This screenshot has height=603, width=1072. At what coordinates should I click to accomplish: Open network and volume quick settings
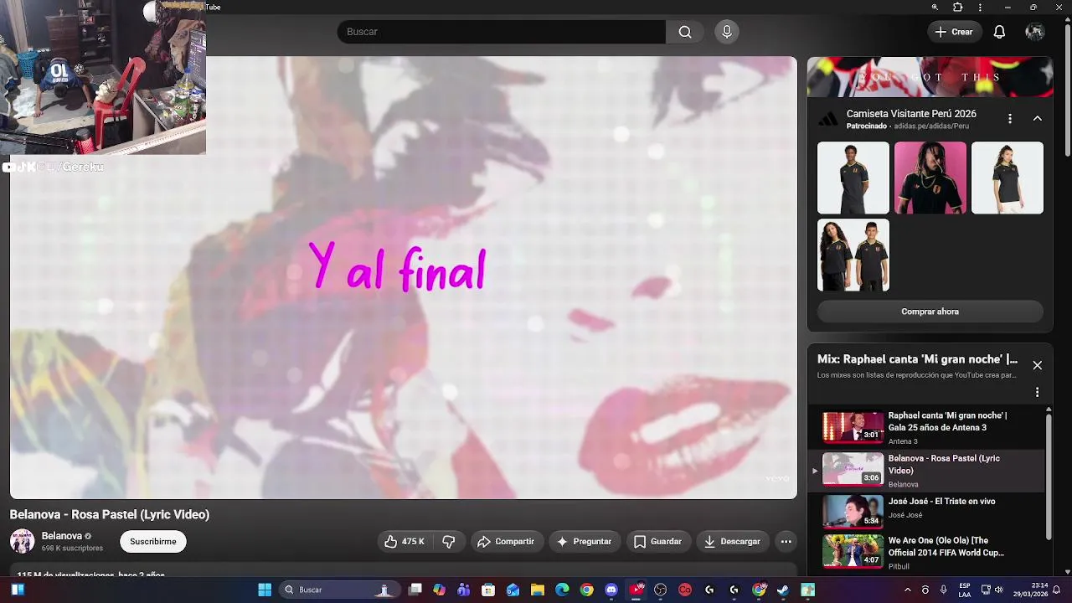992,590
